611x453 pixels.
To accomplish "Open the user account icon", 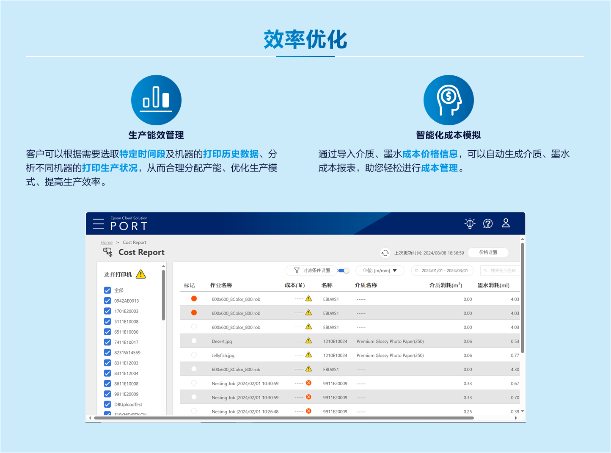I will pyautogui.click(x=506, y=223).
